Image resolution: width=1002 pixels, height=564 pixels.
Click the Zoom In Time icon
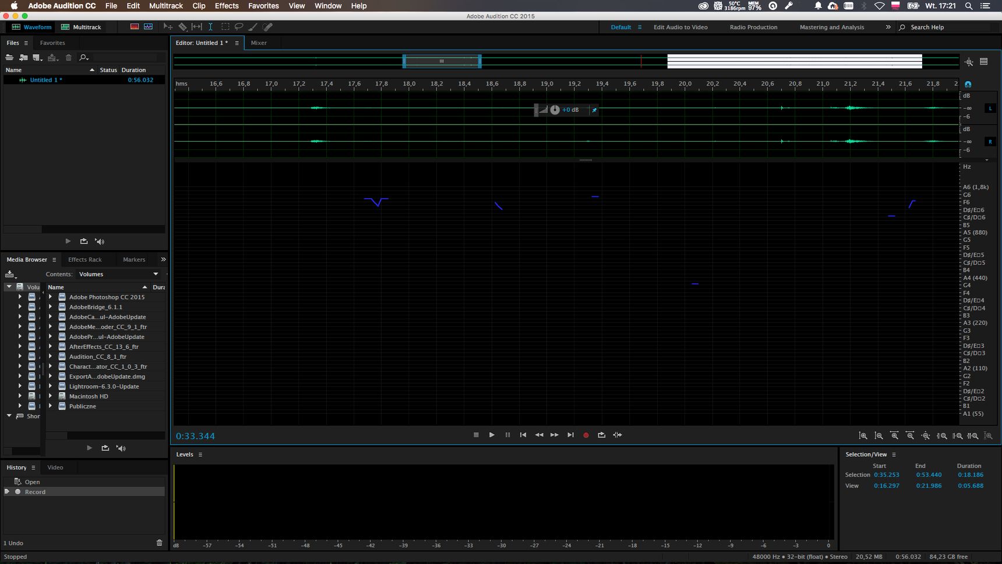pos(895,436)
